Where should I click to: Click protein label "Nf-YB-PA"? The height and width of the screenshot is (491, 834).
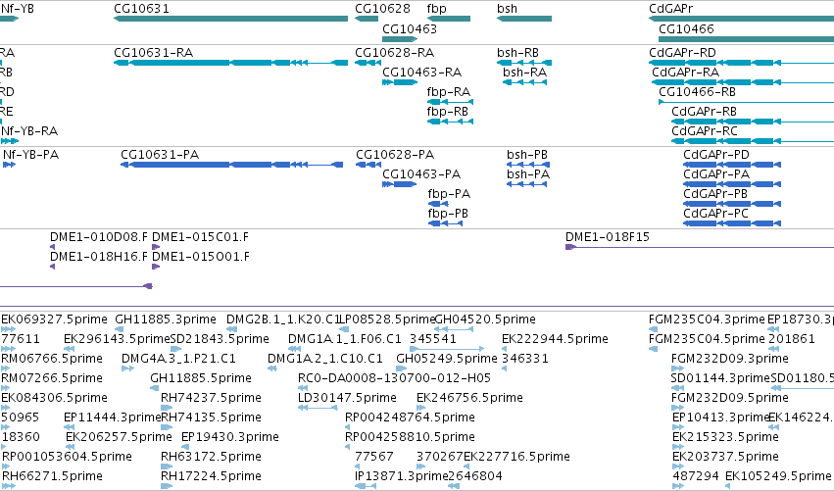click(x=30, y=155)
